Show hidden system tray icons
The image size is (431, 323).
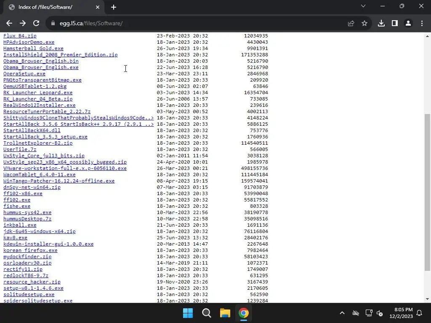(x=342, y=313)
